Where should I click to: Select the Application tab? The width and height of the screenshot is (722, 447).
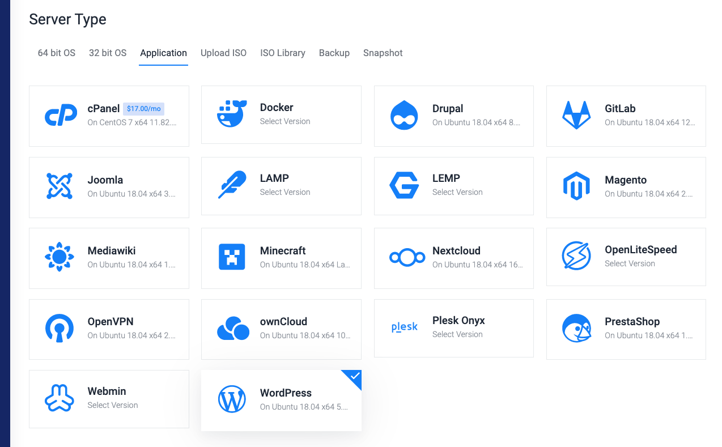pyautogui.click(x=163, y=53)
